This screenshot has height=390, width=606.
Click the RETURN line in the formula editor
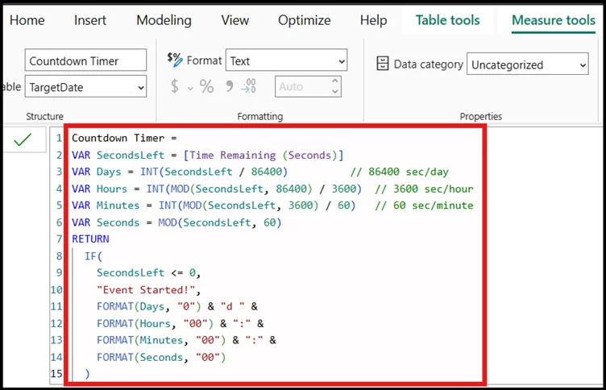(x=90, y=239)
